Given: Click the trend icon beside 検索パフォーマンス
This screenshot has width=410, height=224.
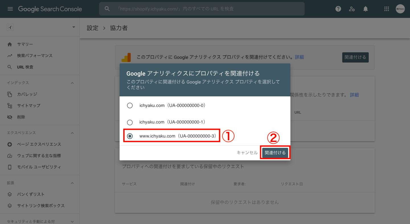Looking at the screenshot, I should pos(10,56).
